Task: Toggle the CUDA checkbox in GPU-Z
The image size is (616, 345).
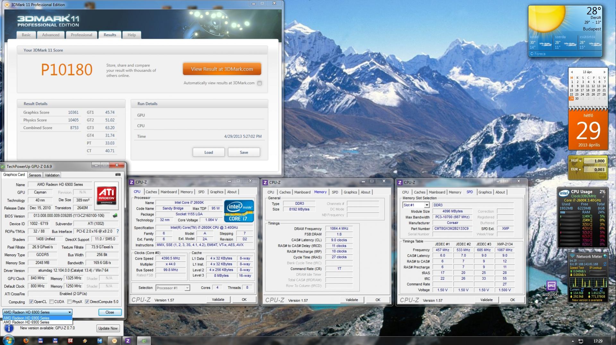Action: 51,302
